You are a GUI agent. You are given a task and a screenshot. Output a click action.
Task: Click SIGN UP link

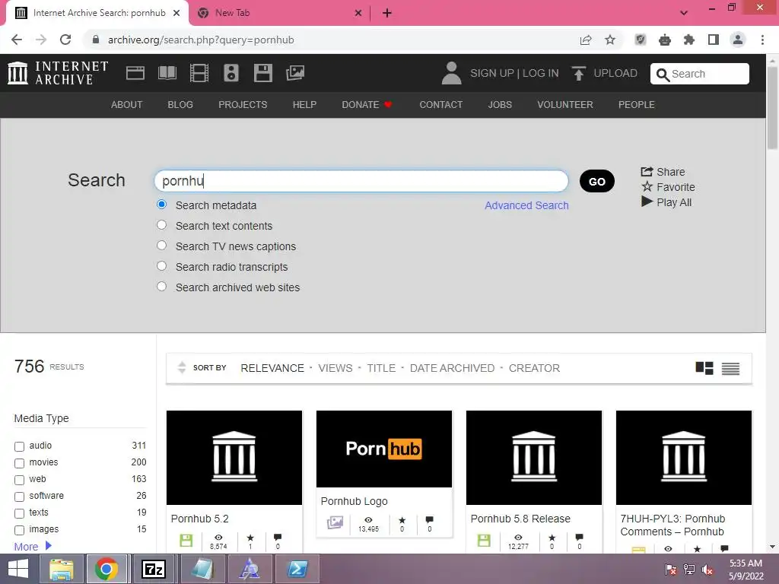point(492,73)
